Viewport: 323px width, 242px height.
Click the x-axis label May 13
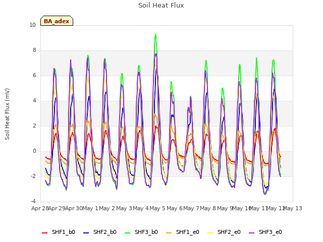(293, 208)
